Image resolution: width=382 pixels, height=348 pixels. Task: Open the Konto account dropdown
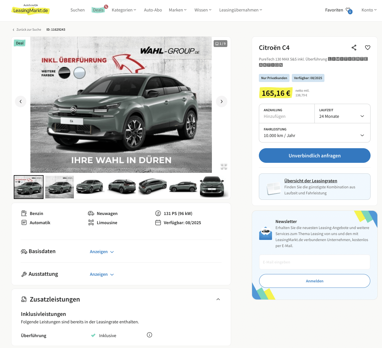[x=369, y=10]
